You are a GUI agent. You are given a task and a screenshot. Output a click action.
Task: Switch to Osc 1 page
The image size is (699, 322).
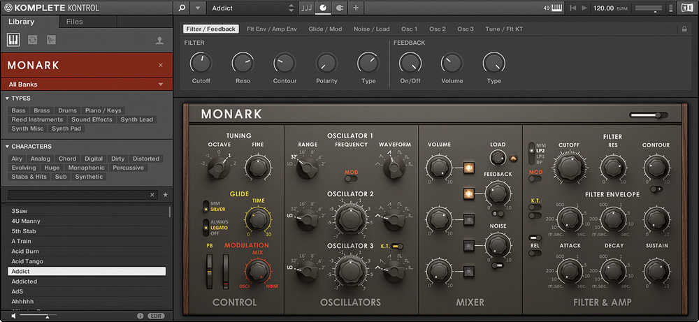coord(409,29)
